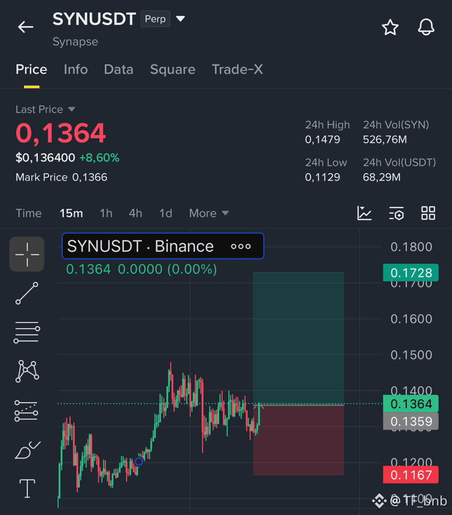Click the blue circle marker on chart
Viewport: 452px width, 515px height.
(139, 461)
